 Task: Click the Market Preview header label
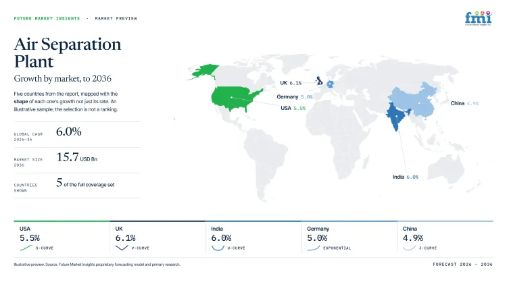(116, 18)
